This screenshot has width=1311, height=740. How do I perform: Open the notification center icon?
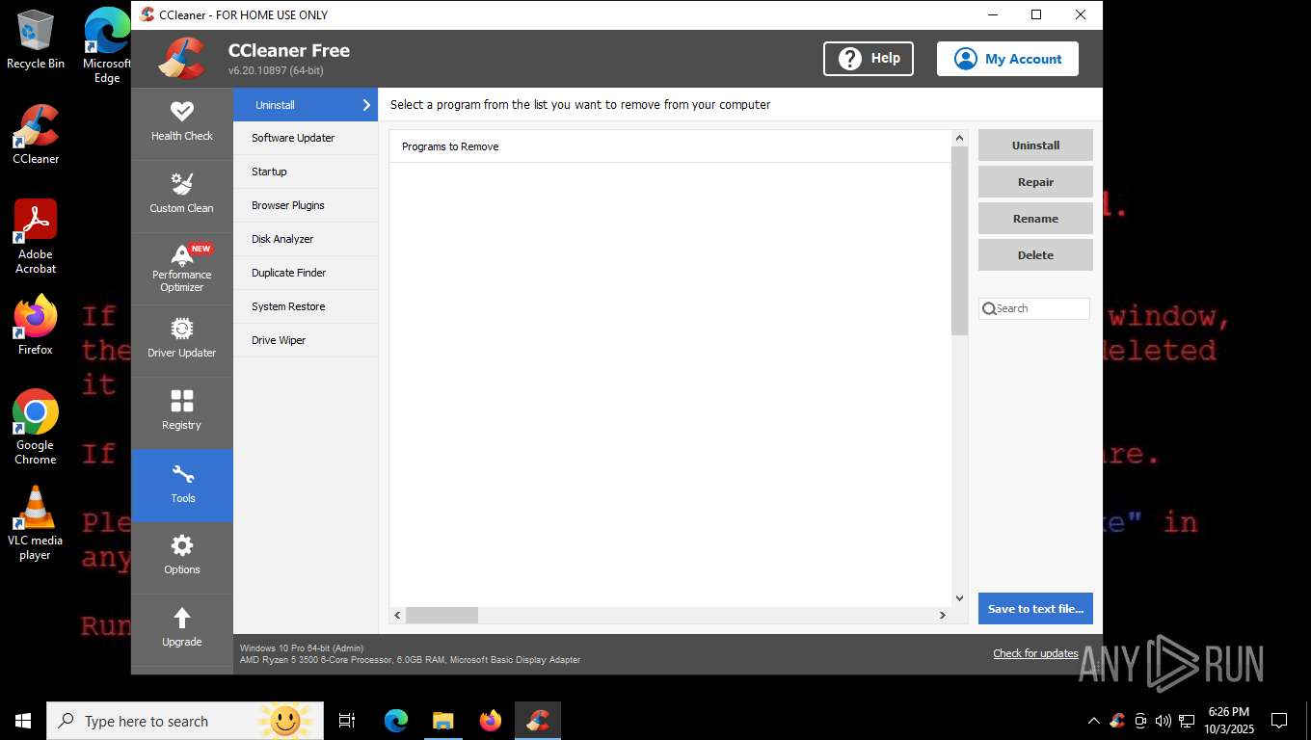(1279, 721)
